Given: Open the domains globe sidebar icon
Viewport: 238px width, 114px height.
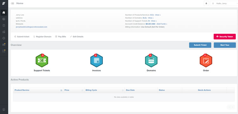Looking at the screenshot, I should (x=4, y=26).
